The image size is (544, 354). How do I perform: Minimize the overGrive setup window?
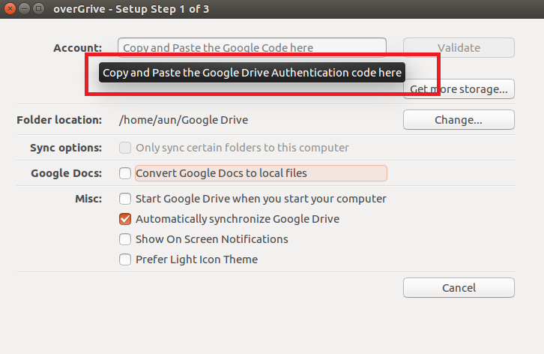24,8
